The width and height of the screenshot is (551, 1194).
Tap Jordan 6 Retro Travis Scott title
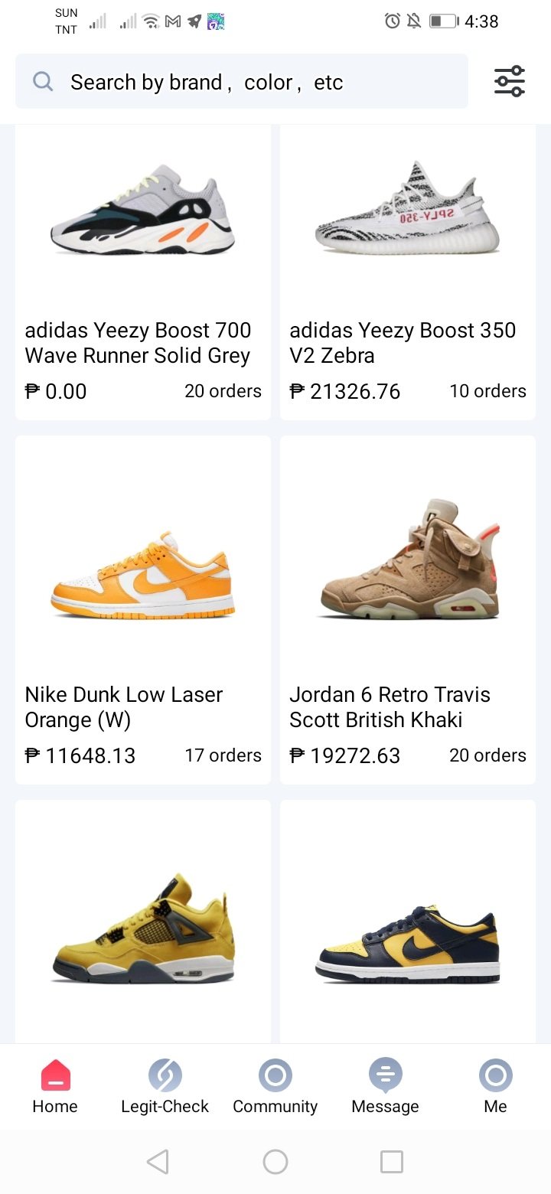click(390, 707)
